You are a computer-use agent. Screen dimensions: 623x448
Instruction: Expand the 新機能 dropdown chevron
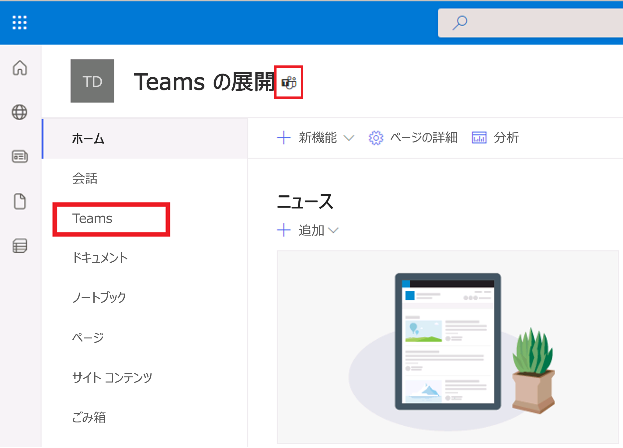tap(349, 138)
